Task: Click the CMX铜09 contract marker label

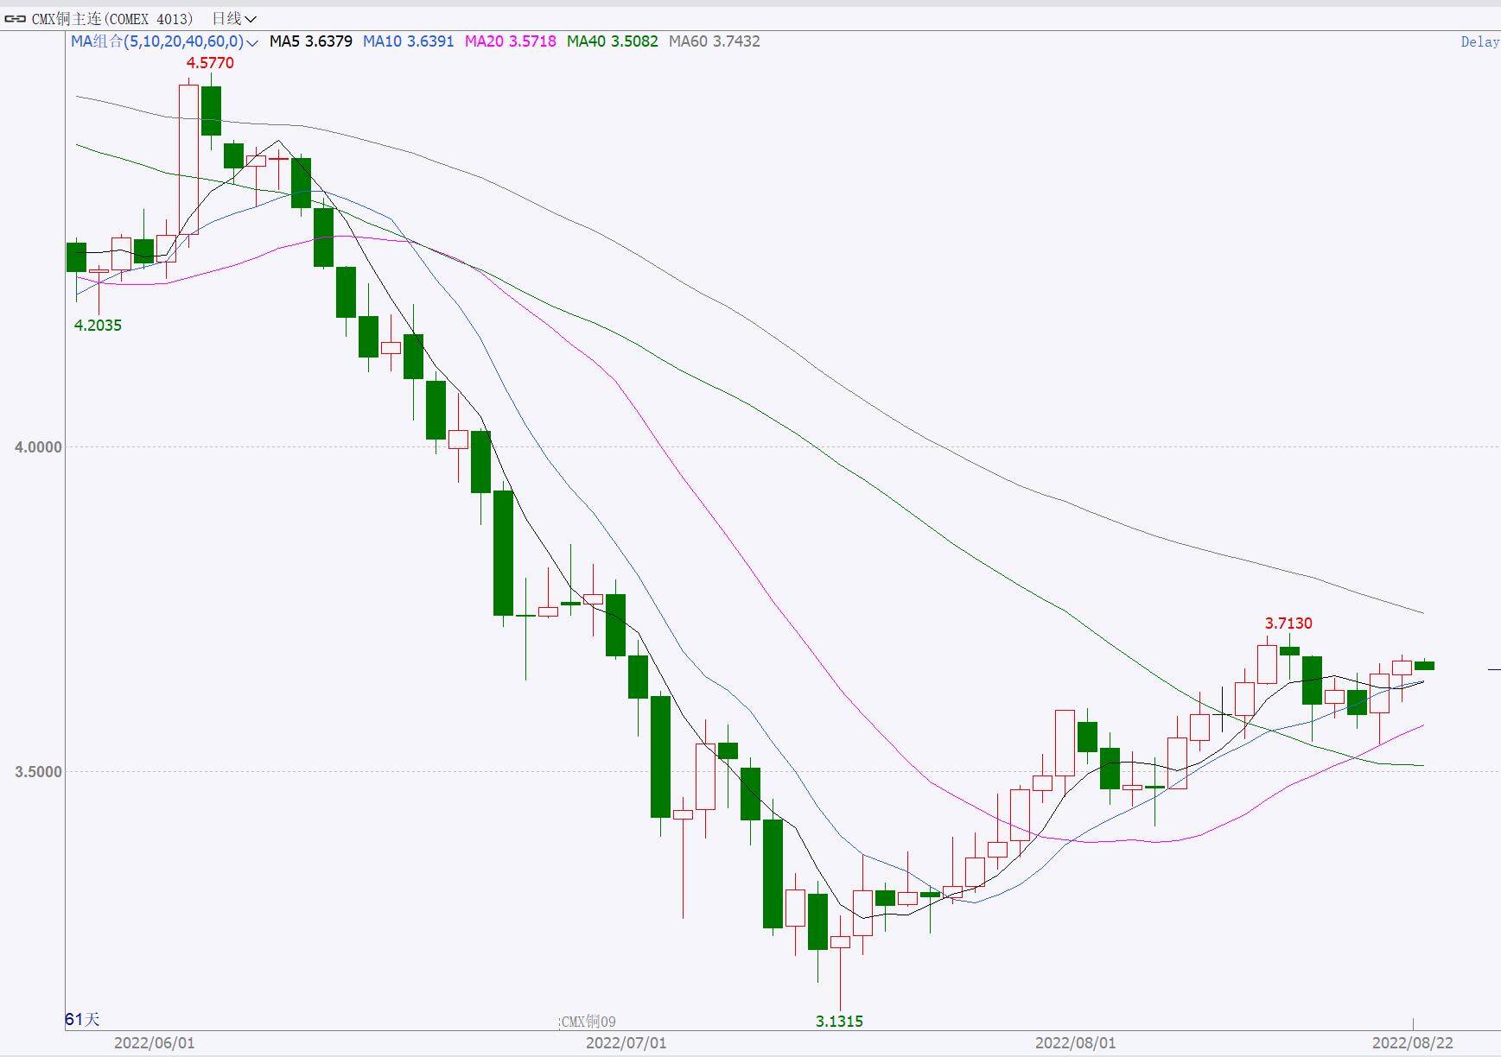Action: [588, 1022]
